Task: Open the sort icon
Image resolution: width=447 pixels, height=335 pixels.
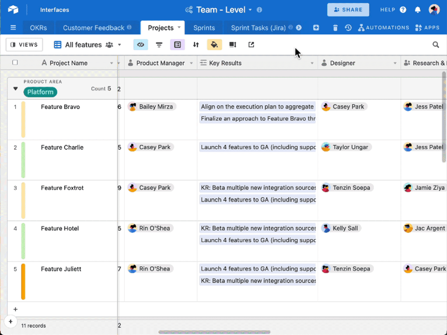Action: [196, 45]
